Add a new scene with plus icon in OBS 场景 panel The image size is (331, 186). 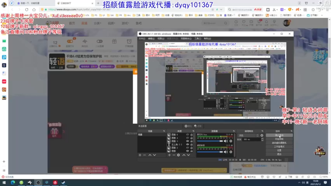coord(140,155)
